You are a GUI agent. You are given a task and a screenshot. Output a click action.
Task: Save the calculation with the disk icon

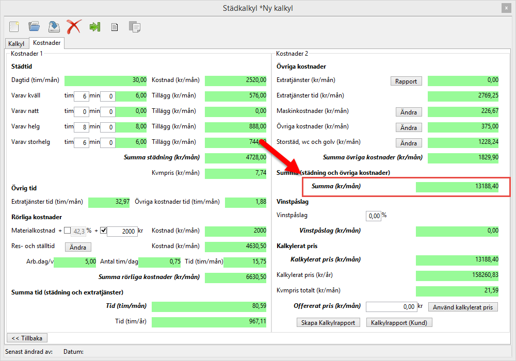54,26
